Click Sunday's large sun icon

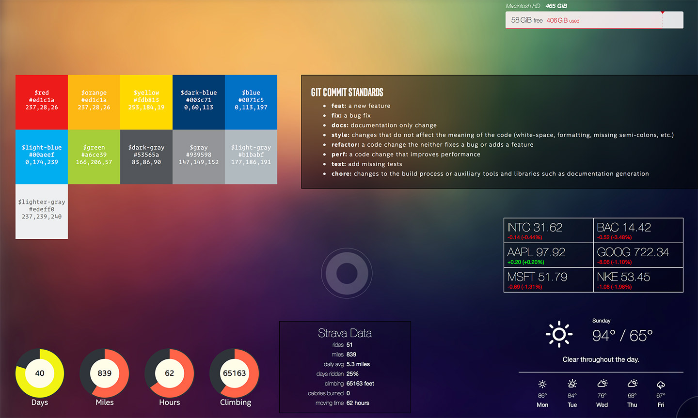coord(559,334)
